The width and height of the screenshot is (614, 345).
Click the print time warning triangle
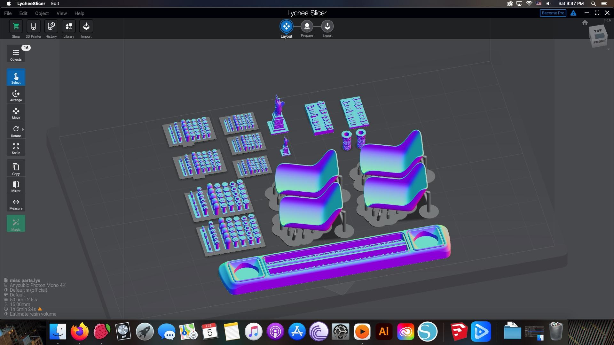tap(40, 309)
